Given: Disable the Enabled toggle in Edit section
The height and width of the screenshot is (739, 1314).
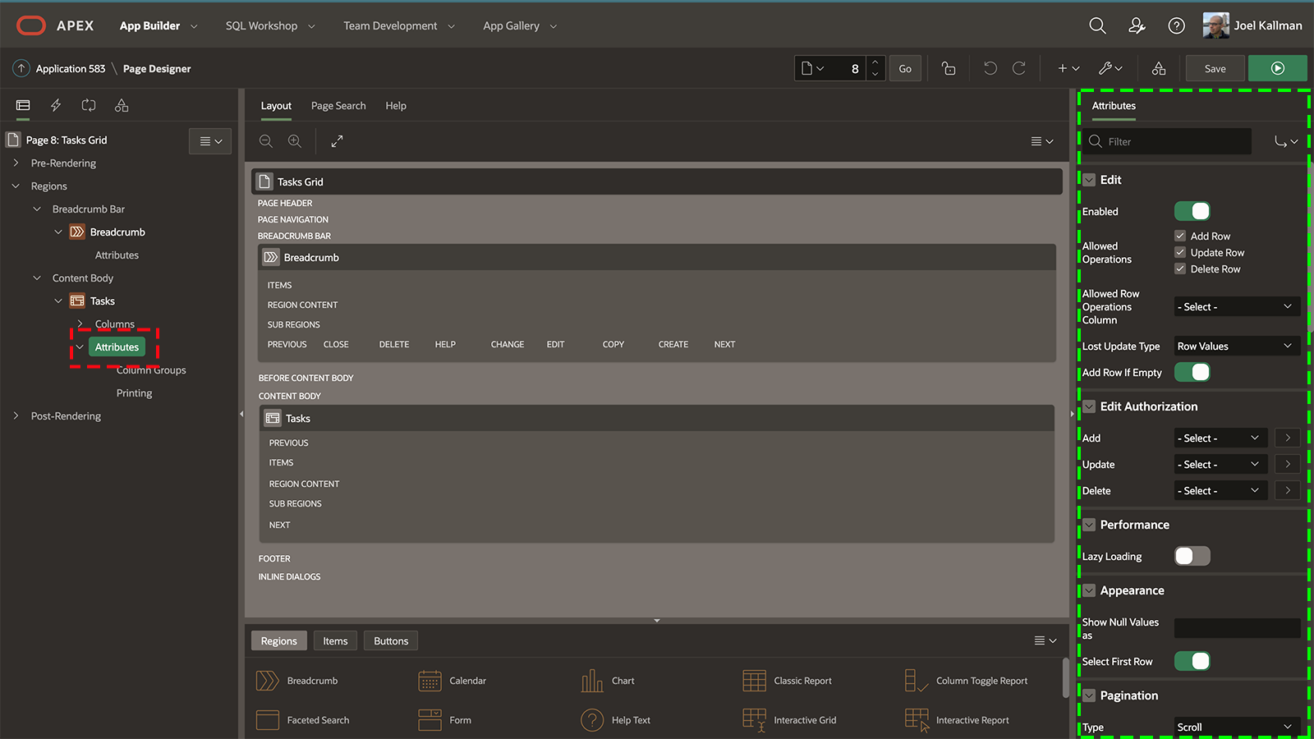Looking at the screenshot, I should coord(1192,211).
